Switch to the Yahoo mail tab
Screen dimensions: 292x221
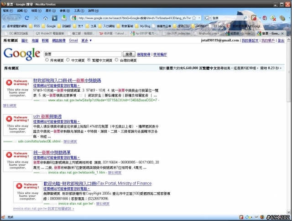[113, 33]
